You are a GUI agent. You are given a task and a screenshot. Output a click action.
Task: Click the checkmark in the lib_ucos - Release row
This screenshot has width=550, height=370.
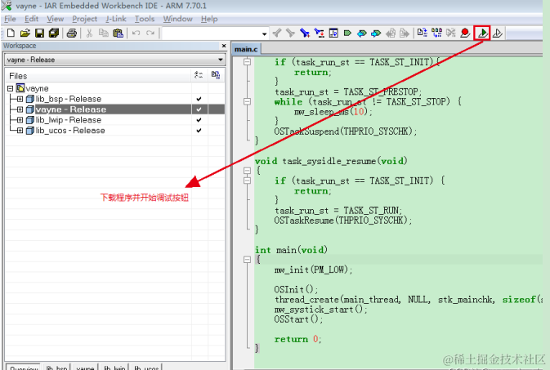(199, 131)
